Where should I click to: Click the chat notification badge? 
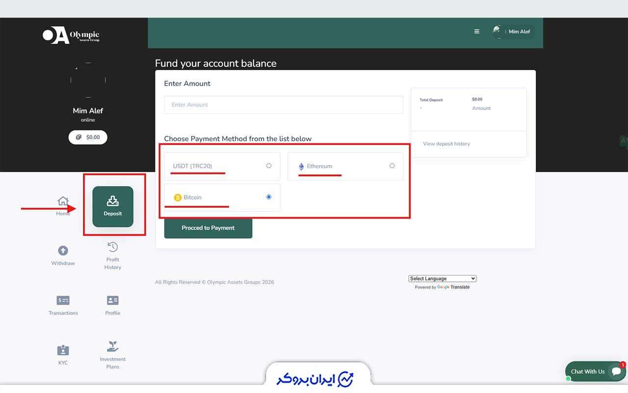[x=623, y=365]
